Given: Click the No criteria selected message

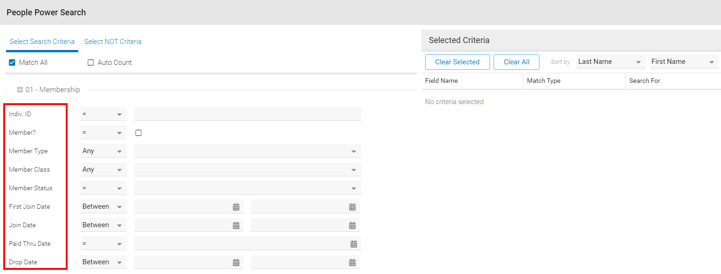Looking at the screenshot, I should (x=454, y=102).
